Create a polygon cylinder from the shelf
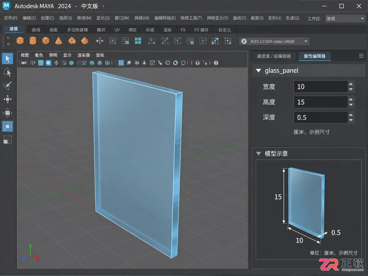Screen dimensions: 368x276 [x=33, y=41]
